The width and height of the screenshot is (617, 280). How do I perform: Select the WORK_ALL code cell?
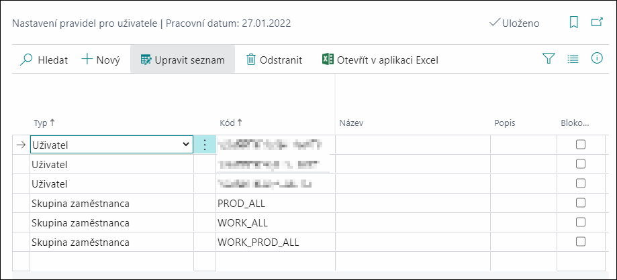[x=275, y=222]
